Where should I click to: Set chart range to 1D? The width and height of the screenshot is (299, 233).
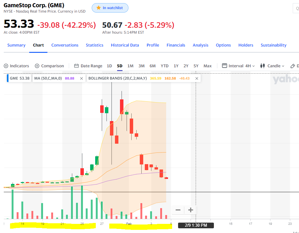coord(109,66)
